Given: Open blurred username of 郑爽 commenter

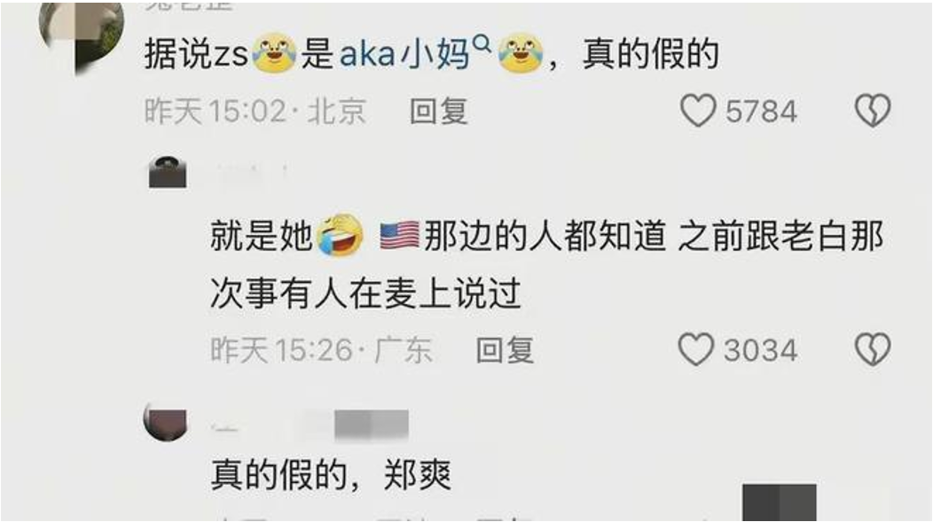Looking at the screenshot, I should 310,425.
